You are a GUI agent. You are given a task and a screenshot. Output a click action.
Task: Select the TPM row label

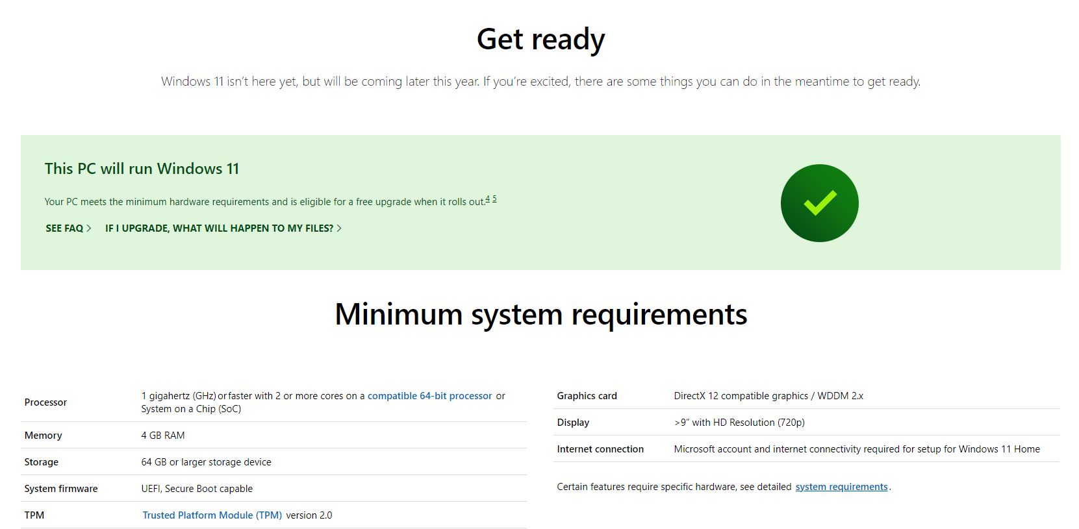(34, 515)
